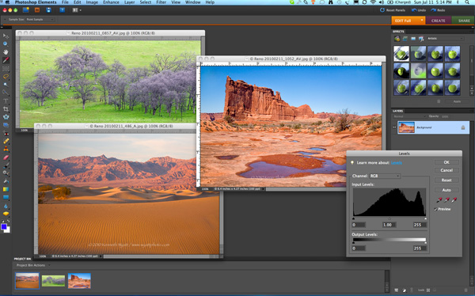This screenshot has height=296, width=475.
Task: Select the Eyedropper tool in toolbox
Action: tap(6, 60)
